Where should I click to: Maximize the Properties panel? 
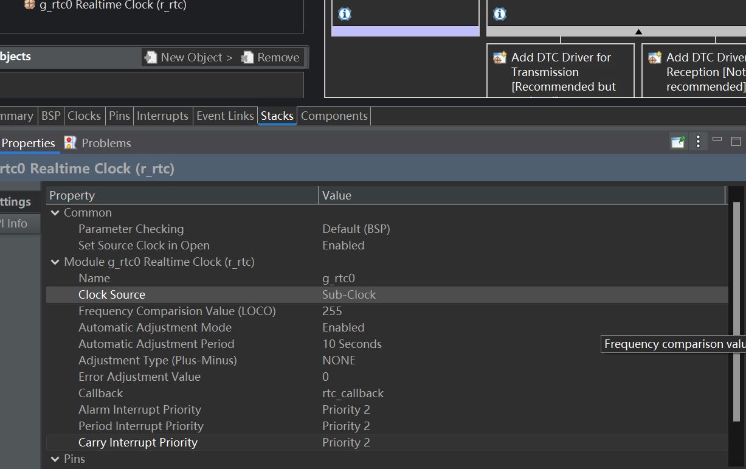click(x=736, y=141)
